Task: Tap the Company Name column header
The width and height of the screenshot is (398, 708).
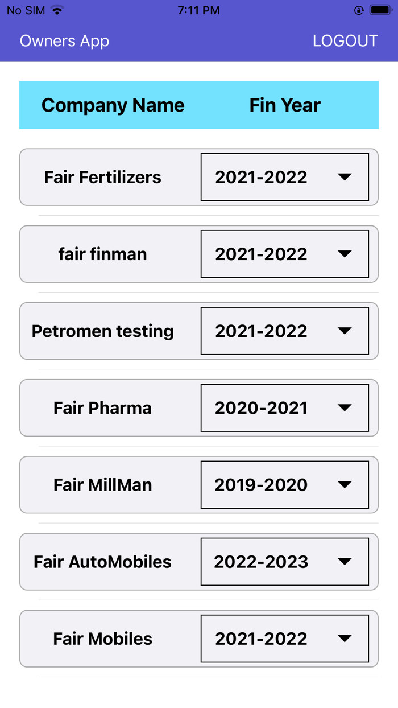Action: point(113,105)
